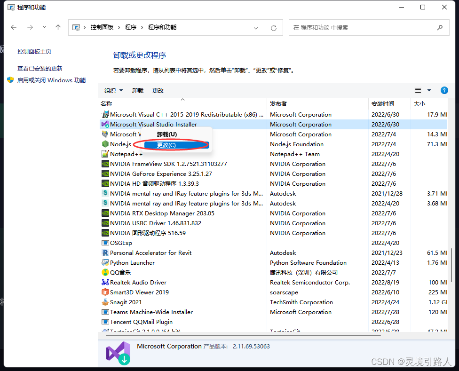Click the 卸载 toolbar button
The width and height of the screenshot is (459, 371).
[x=138, y=90]
